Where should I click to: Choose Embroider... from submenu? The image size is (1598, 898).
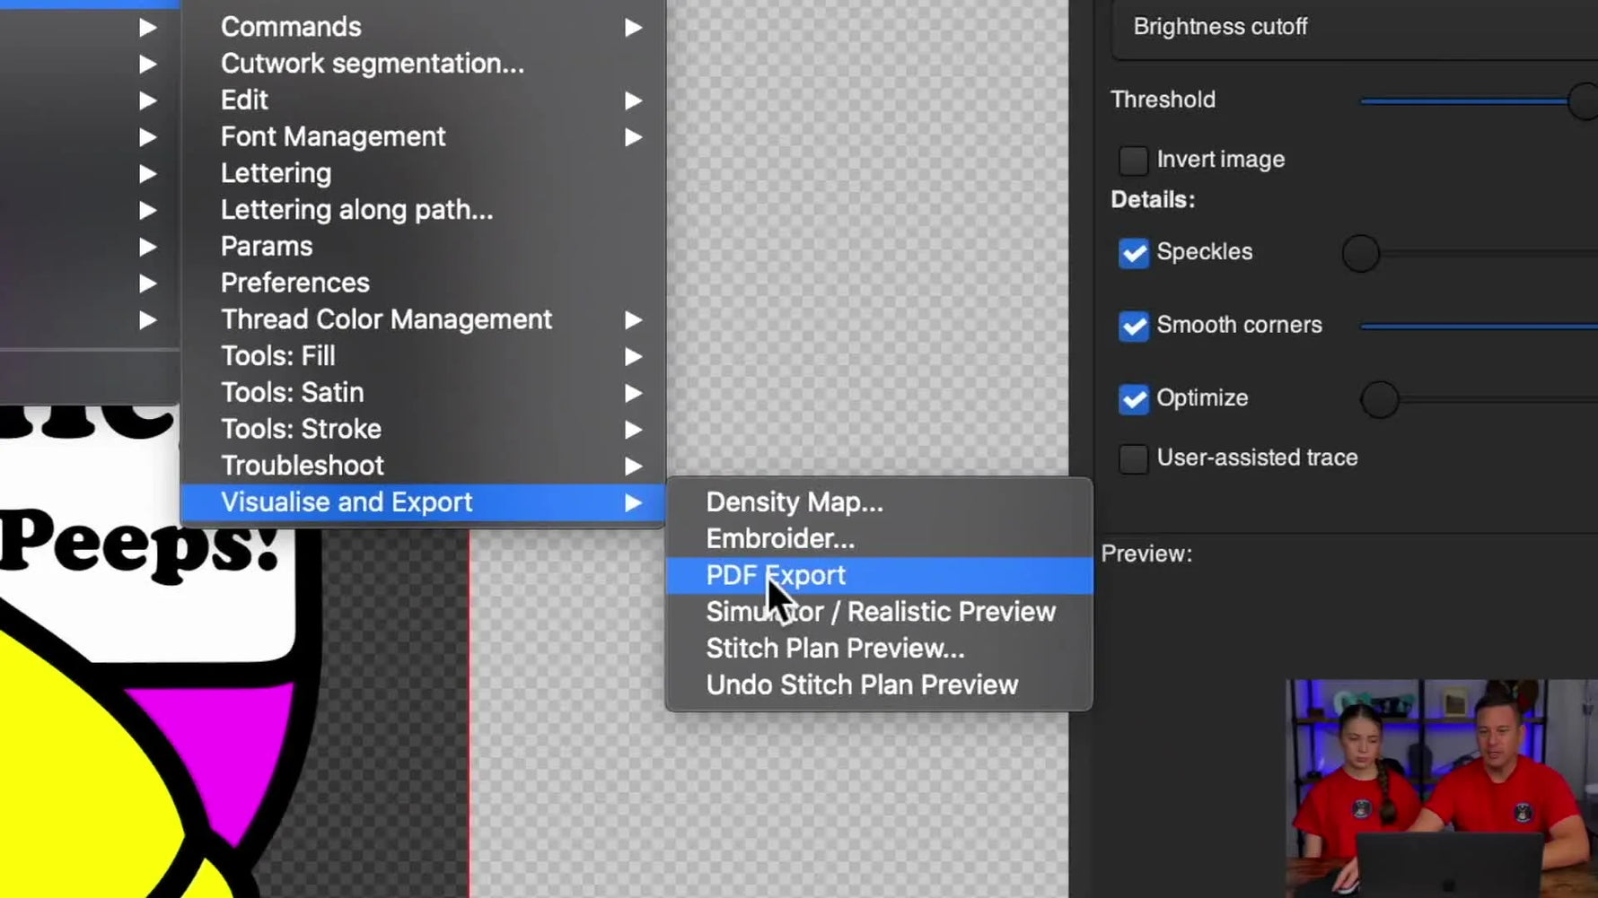click(x=879, y=538)
